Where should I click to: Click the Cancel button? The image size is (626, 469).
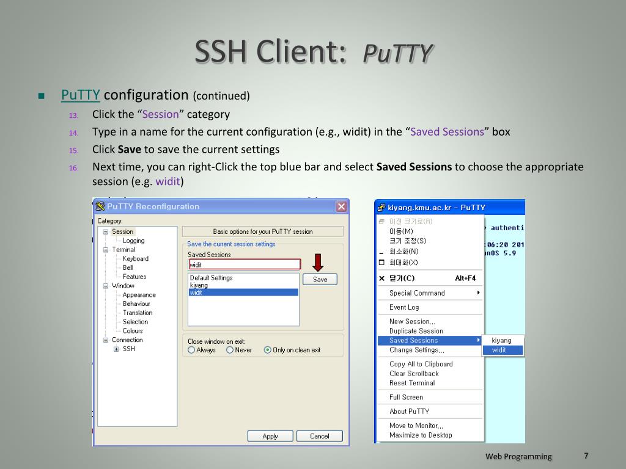[x=320, y=436]
